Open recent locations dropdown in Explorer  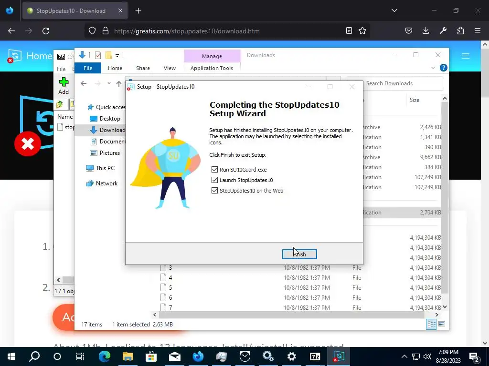click(109, 83)
